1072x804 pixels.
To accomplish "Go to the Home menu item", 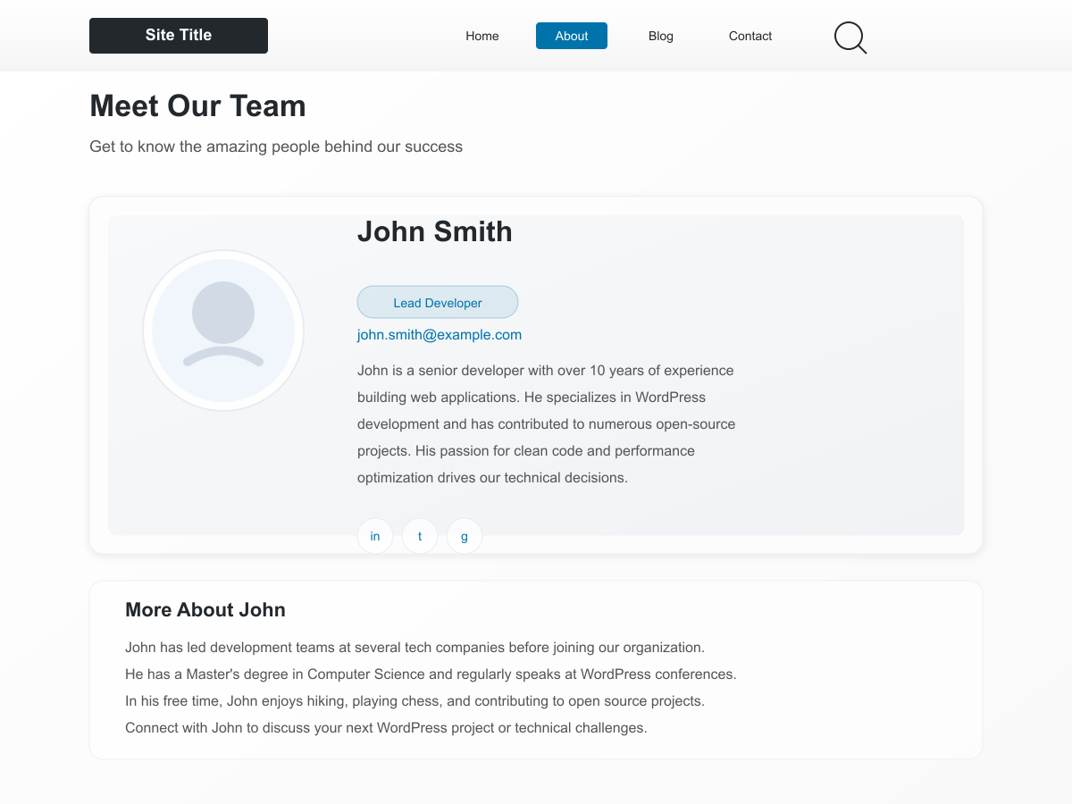I will click(482, 36).
